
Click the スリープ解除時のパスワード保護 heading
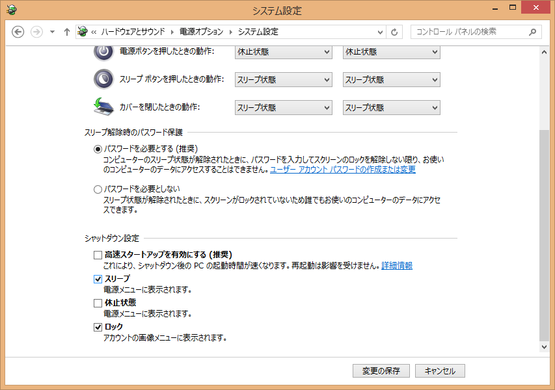(133, 133)
